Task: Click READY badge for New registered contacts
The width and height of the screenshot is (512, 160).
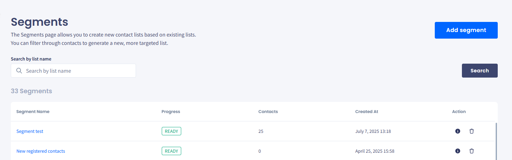Action: [171, 151]
